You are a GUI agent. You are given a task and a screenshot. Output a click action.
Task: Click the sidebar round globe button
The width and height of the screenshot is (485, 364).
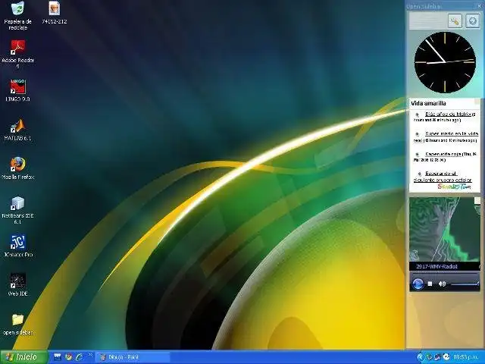click(x=473, y=21)
